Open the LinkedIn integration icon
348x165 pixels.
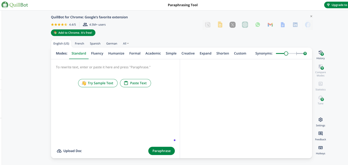pos(295,25)
